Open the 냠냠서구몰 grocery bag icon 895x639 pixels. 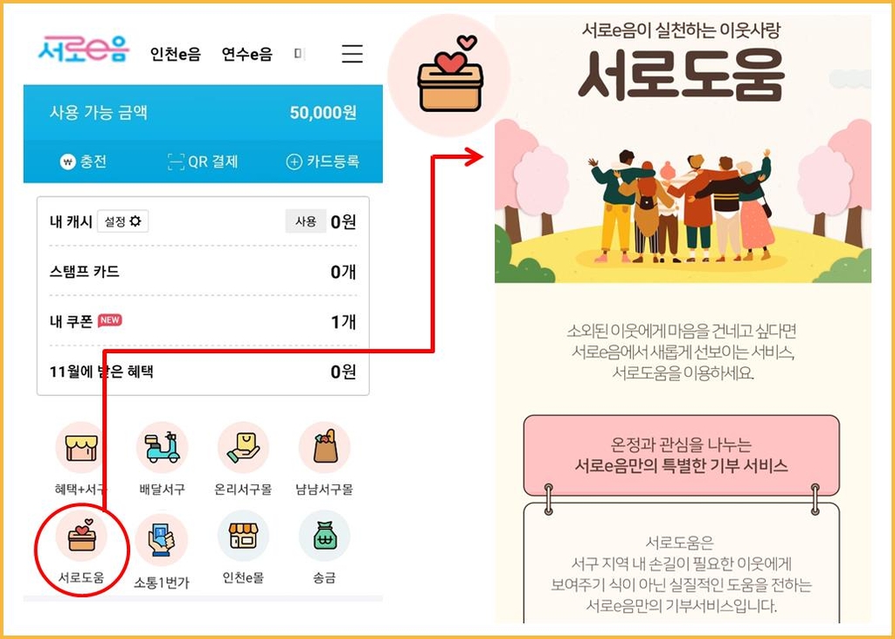click(x=324, y=448)
